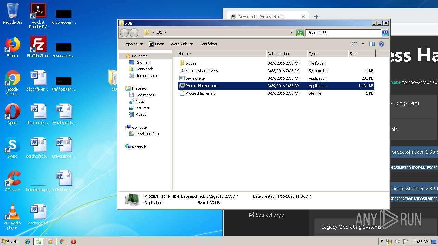
Task: Click the Start button
Action: click(9, 242)
